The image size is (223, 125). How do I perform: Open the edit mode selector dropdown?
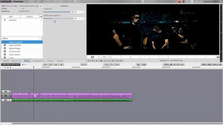click(24, 65)
